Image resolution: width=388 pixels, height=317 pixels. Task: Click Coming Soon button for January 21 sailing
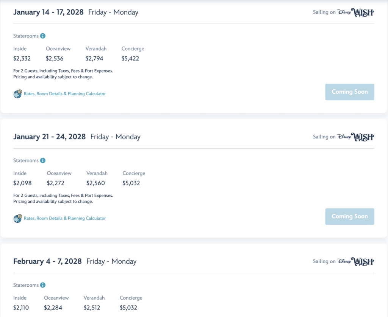coord(350,216)
